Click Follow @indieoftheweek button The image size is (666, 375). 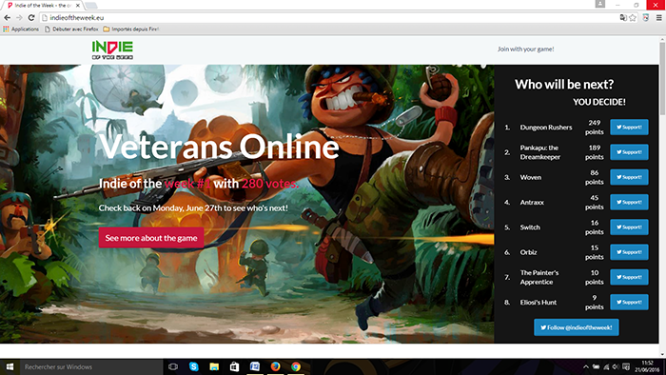(x=576, y=327)
